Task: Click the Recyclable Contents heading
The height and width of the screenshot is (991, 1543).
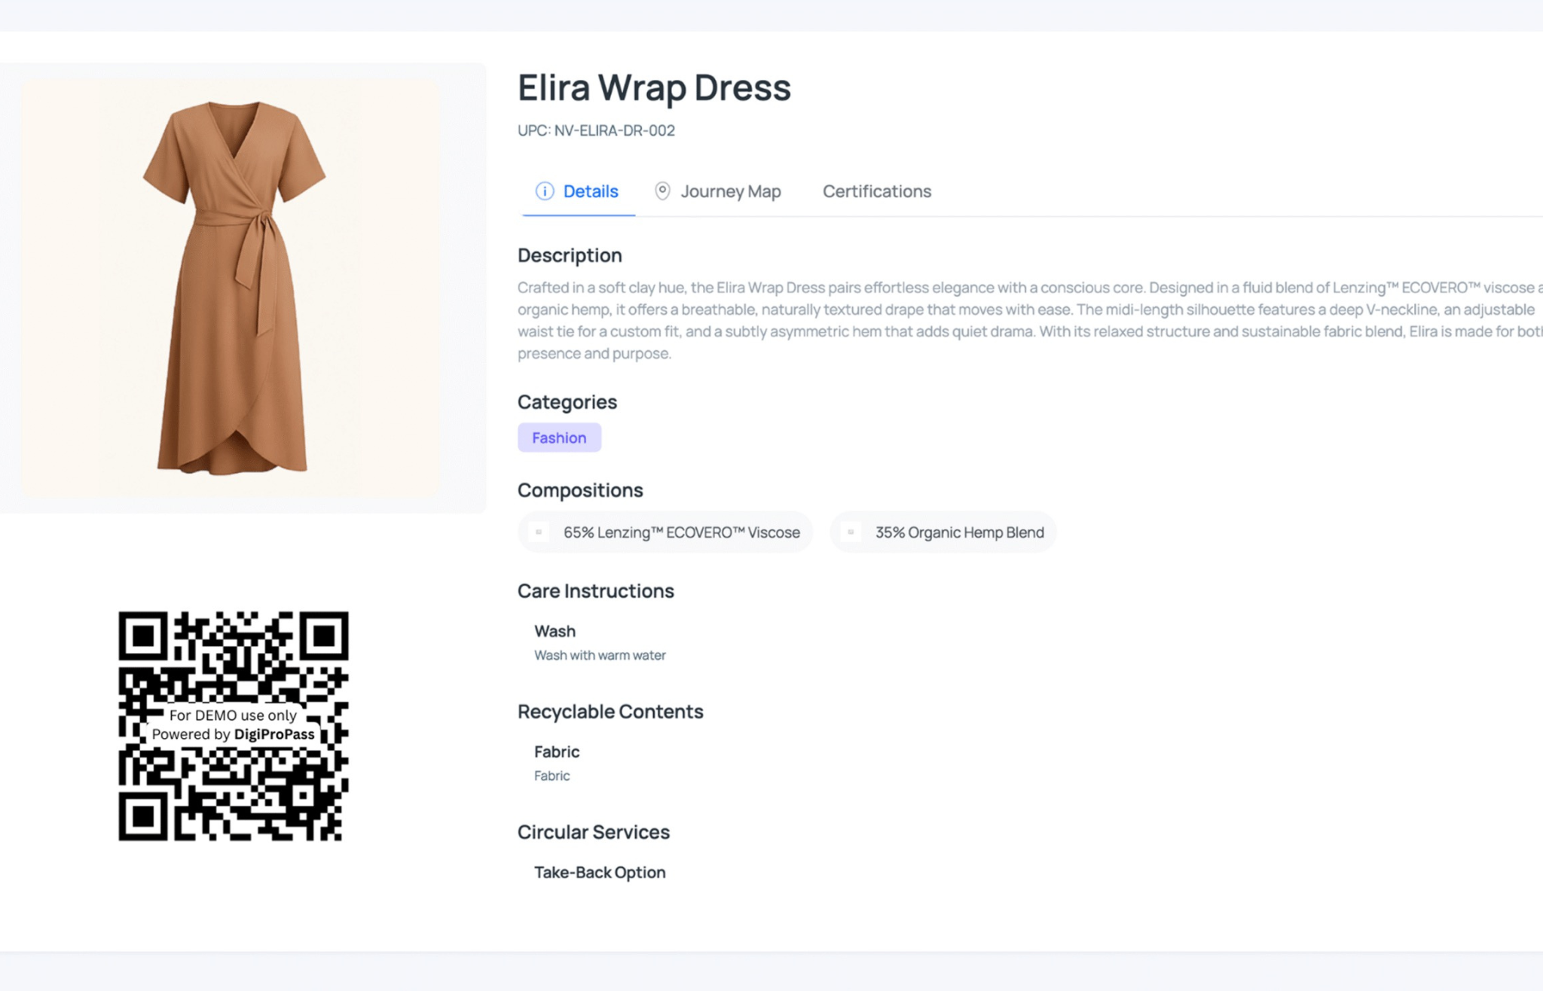Action: coord(610,712)
